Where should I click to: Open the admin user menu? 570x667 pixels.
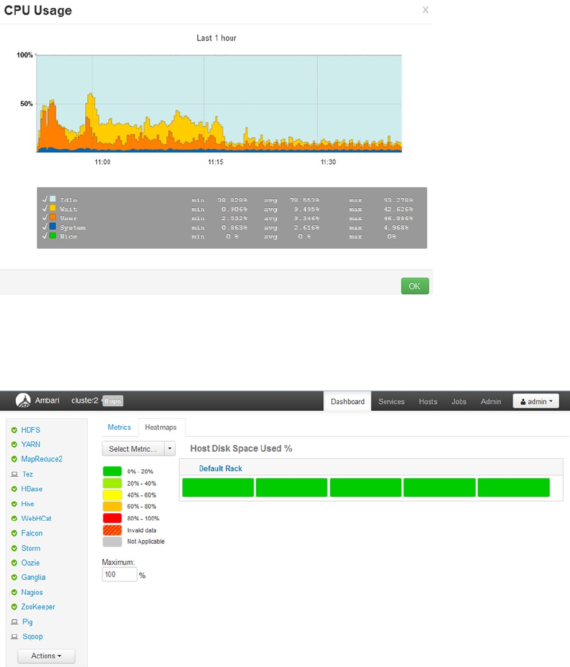[x=536, y=401]
